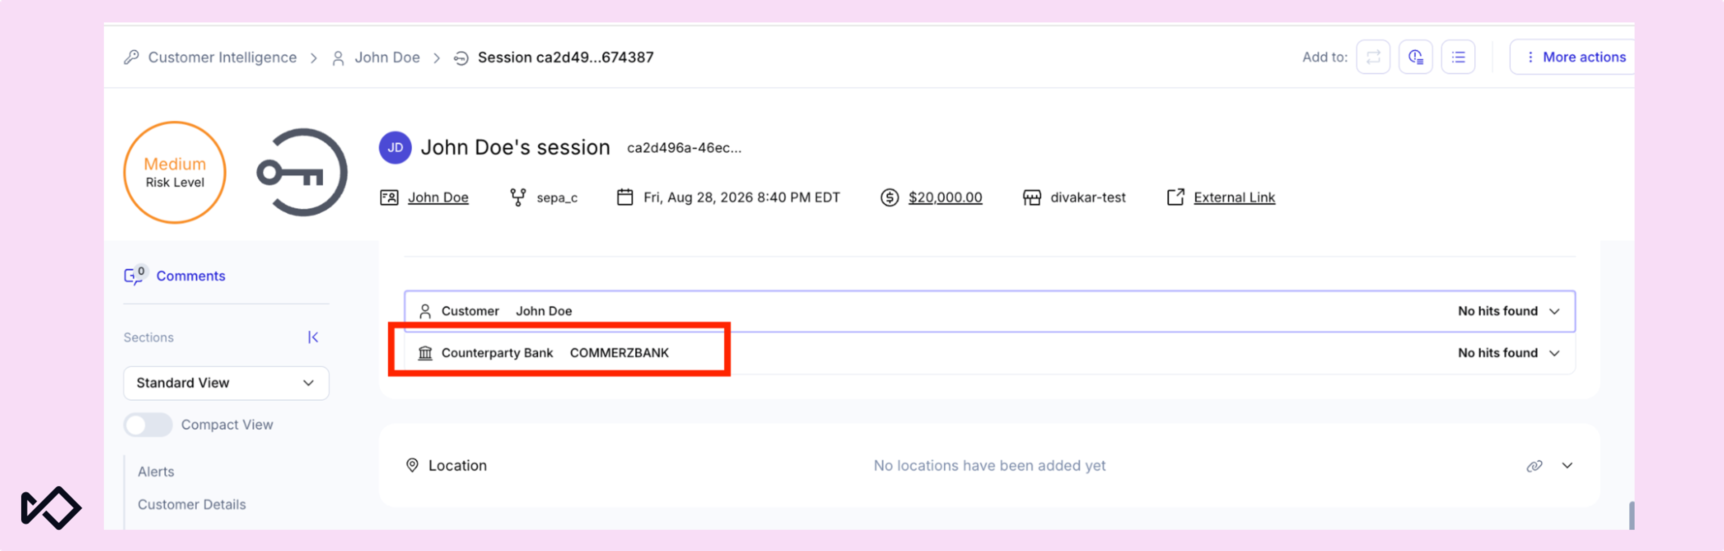Screen dimensions: 1724x551
Task: Click the sepa_c payment type text
Action: pyautogui.click(x=557, y=197)
